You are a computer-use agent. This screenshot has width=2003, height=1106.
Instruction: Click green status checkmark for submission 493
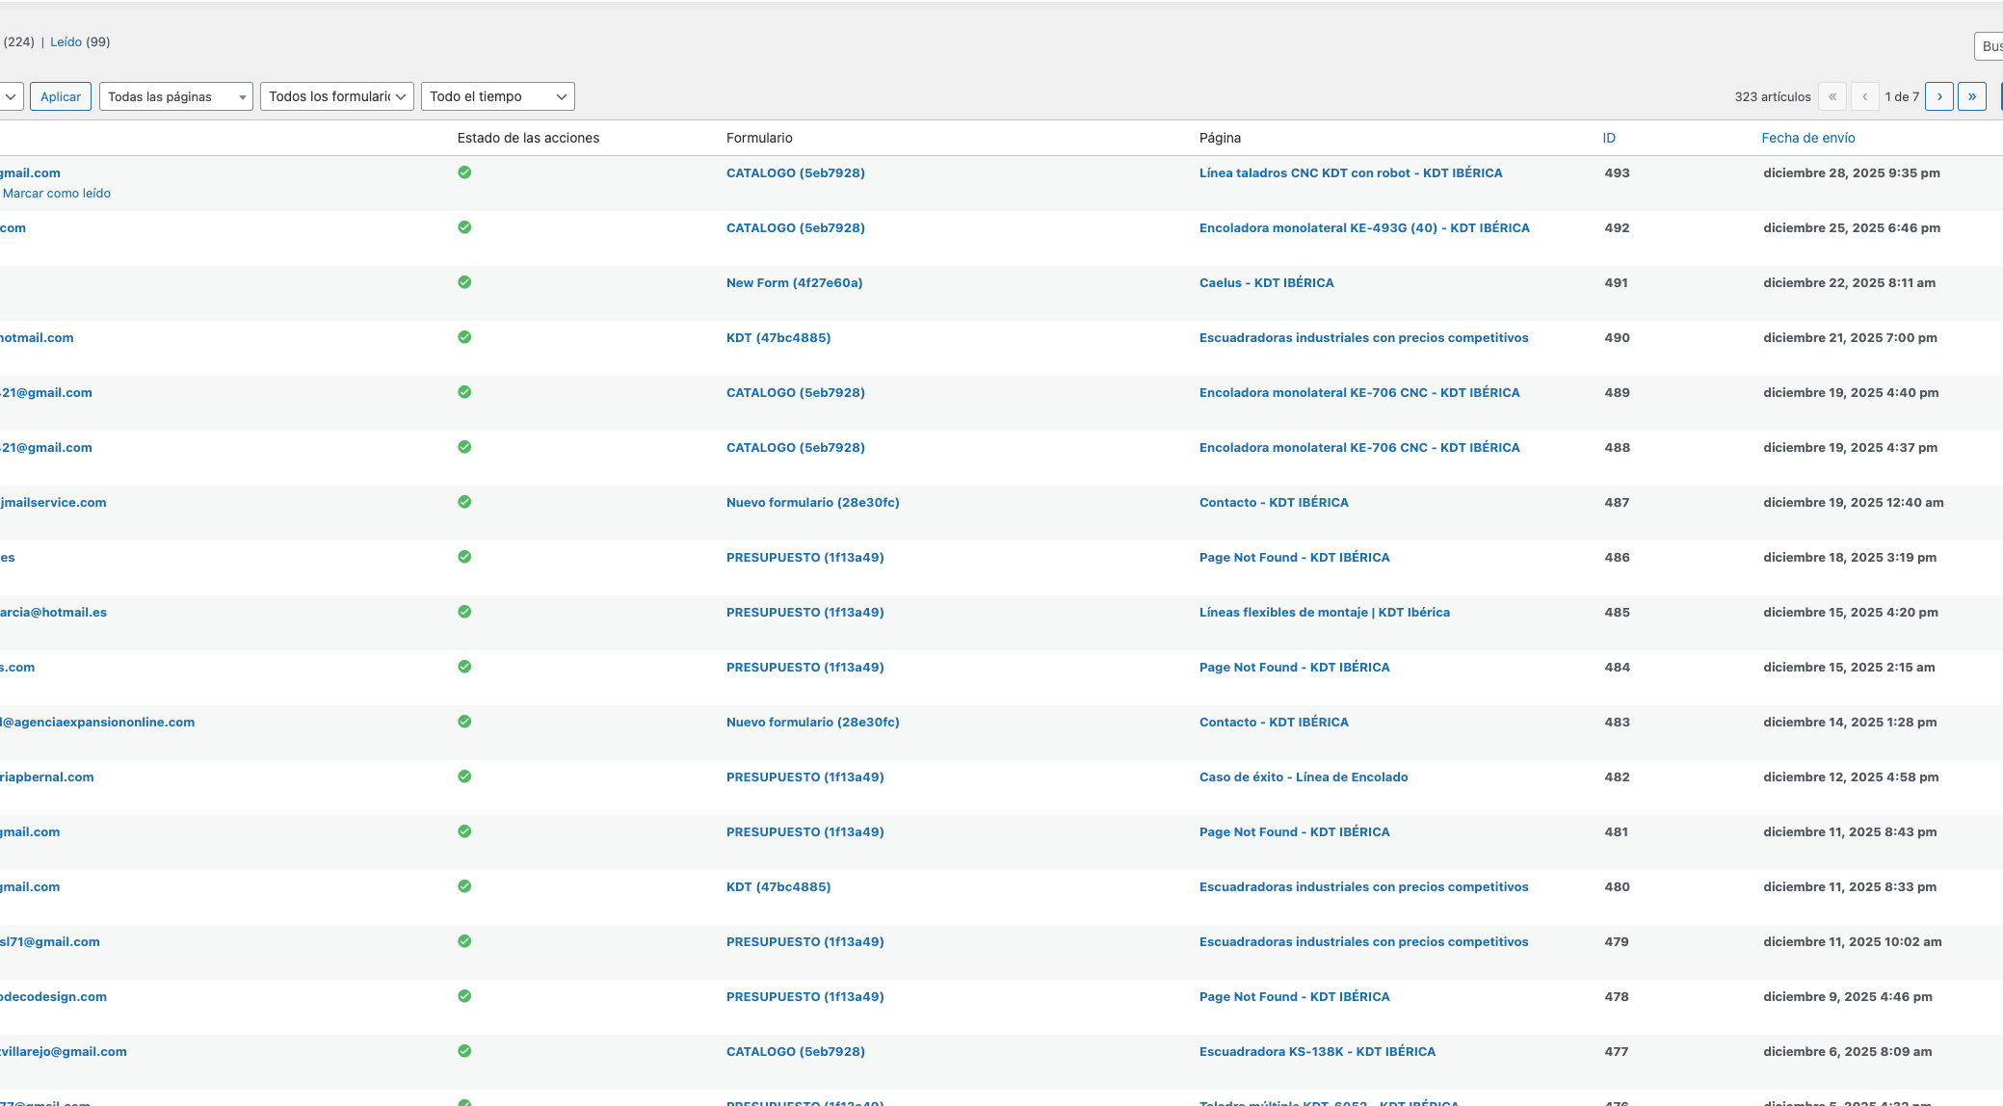pyautogui.click(x=464, y=172)
